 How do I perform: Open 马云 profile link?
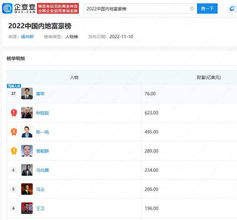40,189
